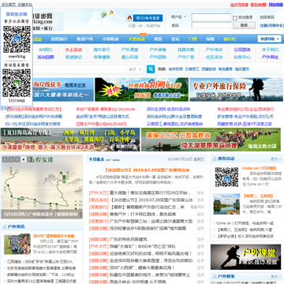Open the 旅行社 nav tab
284x284 pixels.
click(230, 39)
